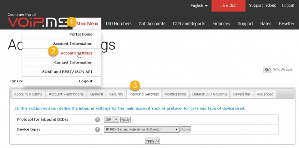Select Account Settings in the menu
Viewport: 299px width, 148px height.
[77, 53]
